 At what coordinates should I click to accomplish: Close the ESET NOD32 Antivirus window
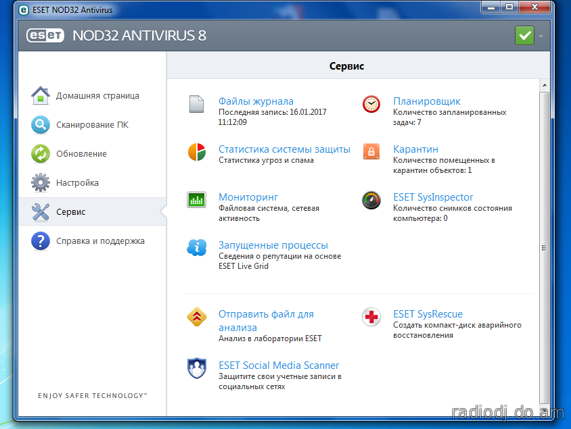(534, 7)
